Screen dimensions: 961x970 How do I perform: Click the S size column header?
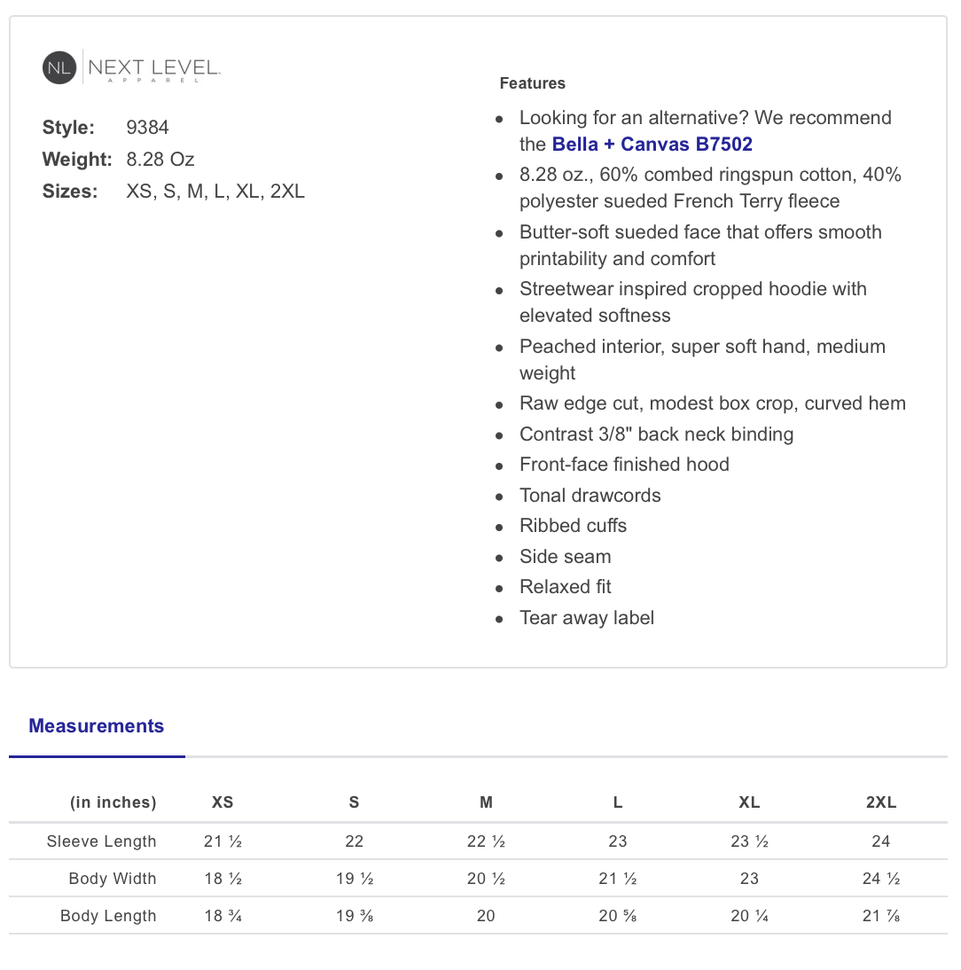pyautogui.click(x=354, y=802)
